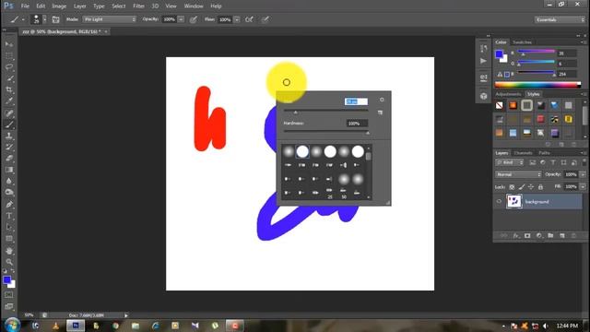Screen dimensions: 590x332
Task: Open the painting Mode dropdown Pin Light
Action: point(110,19)
